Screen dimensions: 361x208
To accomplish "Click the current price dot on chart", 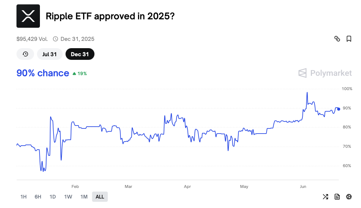I will 339,109.
